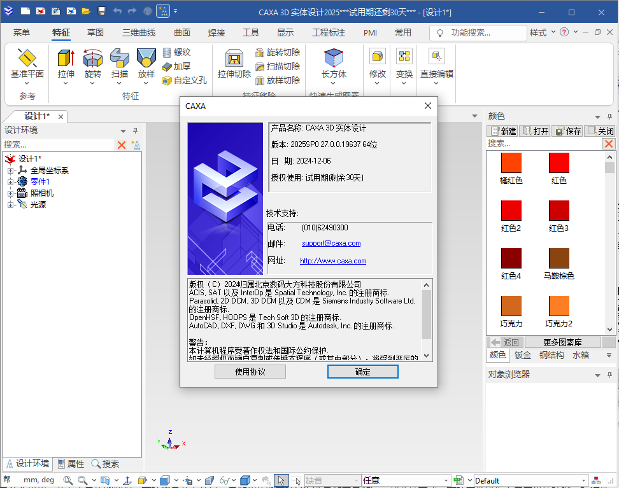The width and height of the screenshot is (619, 488).
Task: Click the 新建 button in 颜色 panel
Action: click(x=503, y=131)
